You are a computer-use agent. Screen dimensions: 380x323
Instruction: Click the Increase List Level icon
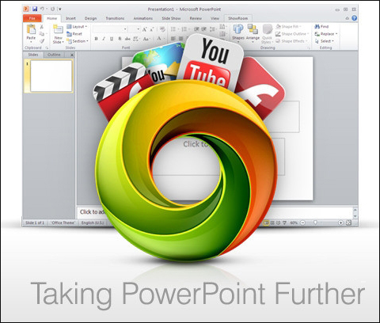(204, 29)
